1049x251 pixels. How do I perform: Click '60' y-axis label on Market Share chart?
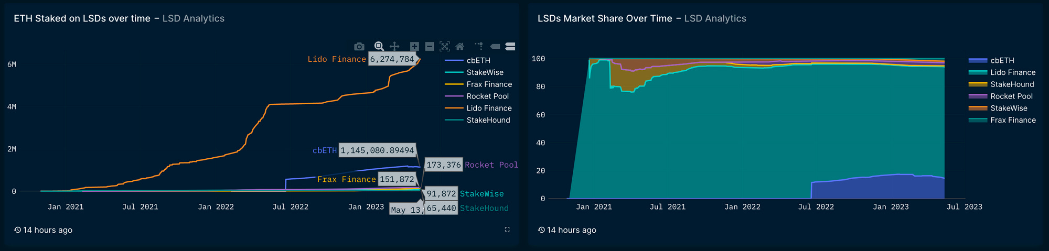pyautogui.click(x=540, y=115)
